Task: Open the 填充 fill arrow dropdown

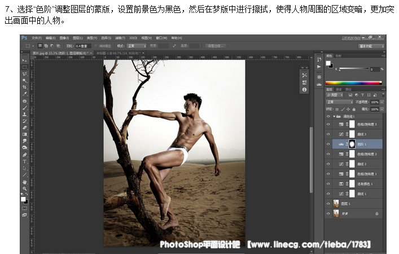Action: (382, 109)
